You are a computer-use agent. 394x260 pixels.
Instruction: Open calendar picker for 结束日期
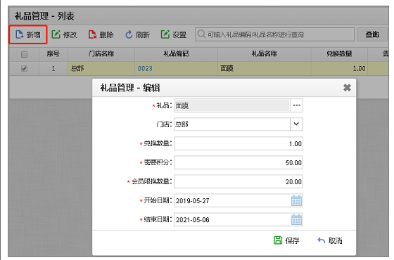[x=296, y=220]
